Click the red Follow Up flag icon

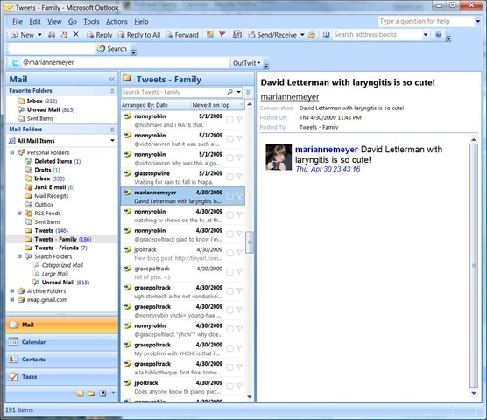click(222, 34)
